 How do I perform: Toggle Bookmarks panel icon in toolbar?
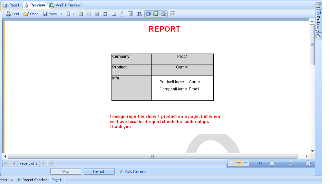pos(114,14)
